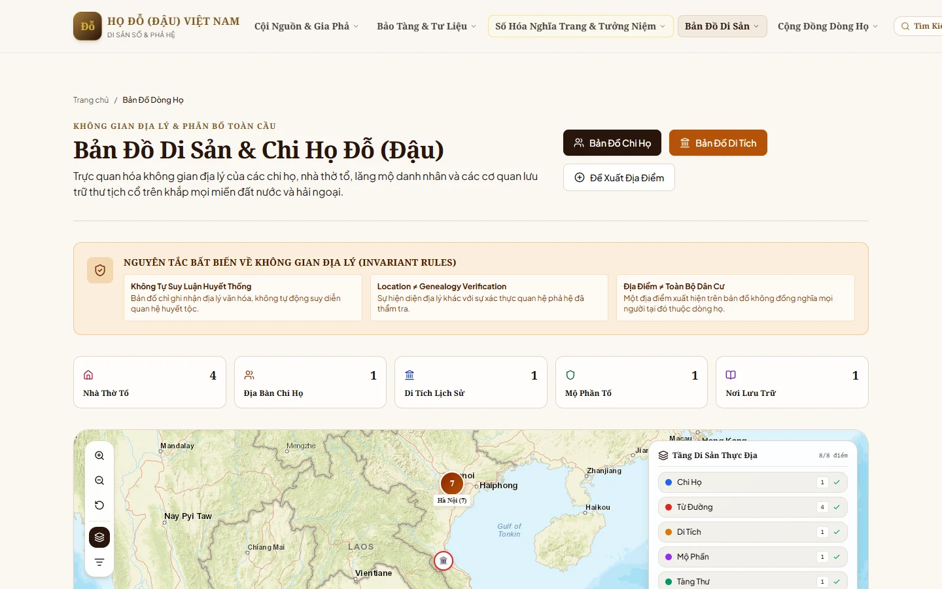Select the red-circled monument marker on map
The image size is (942, 589).
click(444, 561)
